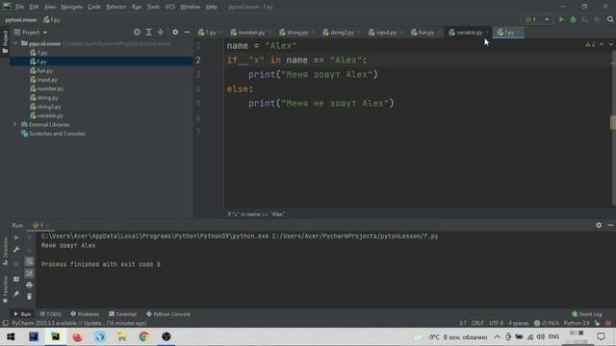Click the grey stop icon in top toolbar
The image size is (616, 346).
597,19
